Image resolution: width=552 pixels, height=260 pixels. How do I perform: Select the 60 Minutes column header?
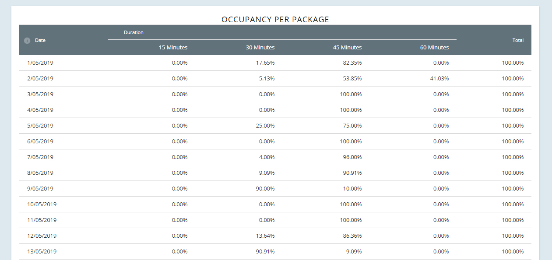click(x=435, y=47)
